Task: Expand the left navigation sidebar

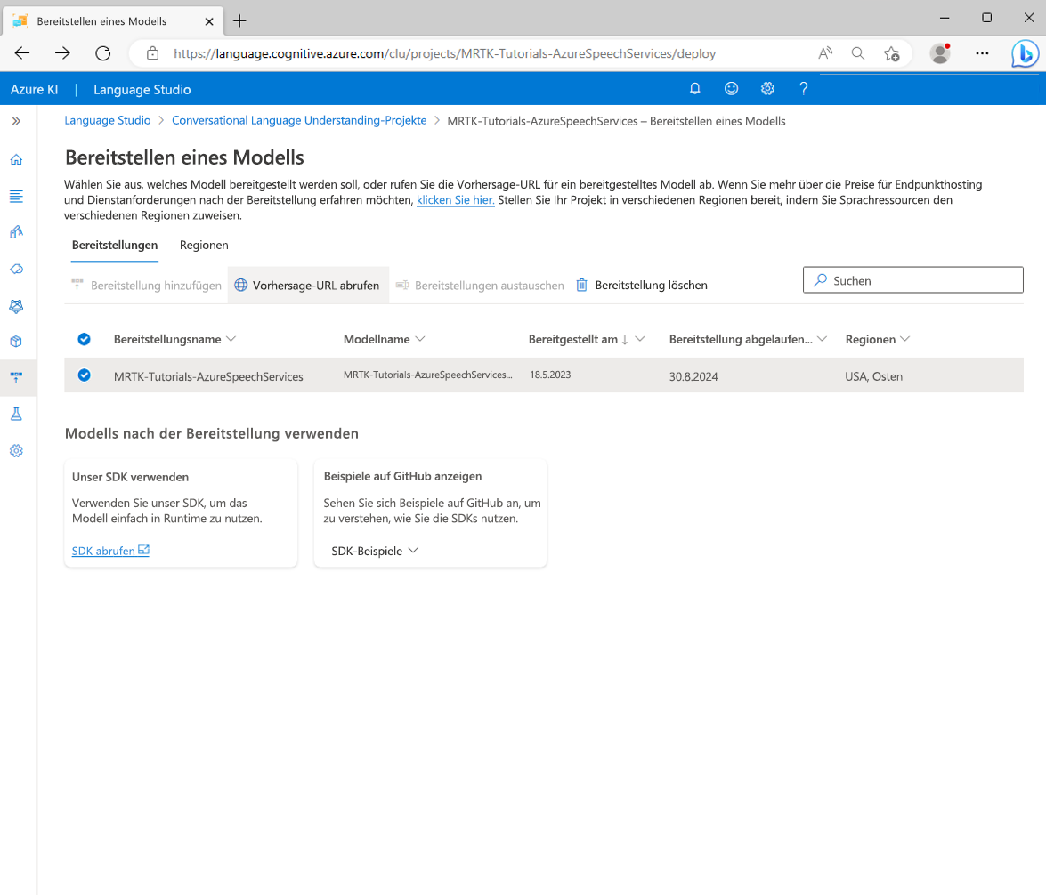Action: pyautogui.click(x=16, y=121)
